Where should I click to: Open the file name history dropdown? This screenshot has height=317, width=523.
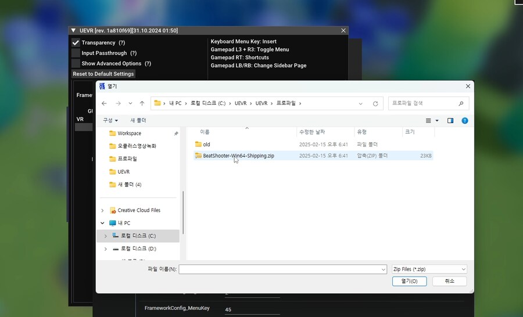pos(384,269)
